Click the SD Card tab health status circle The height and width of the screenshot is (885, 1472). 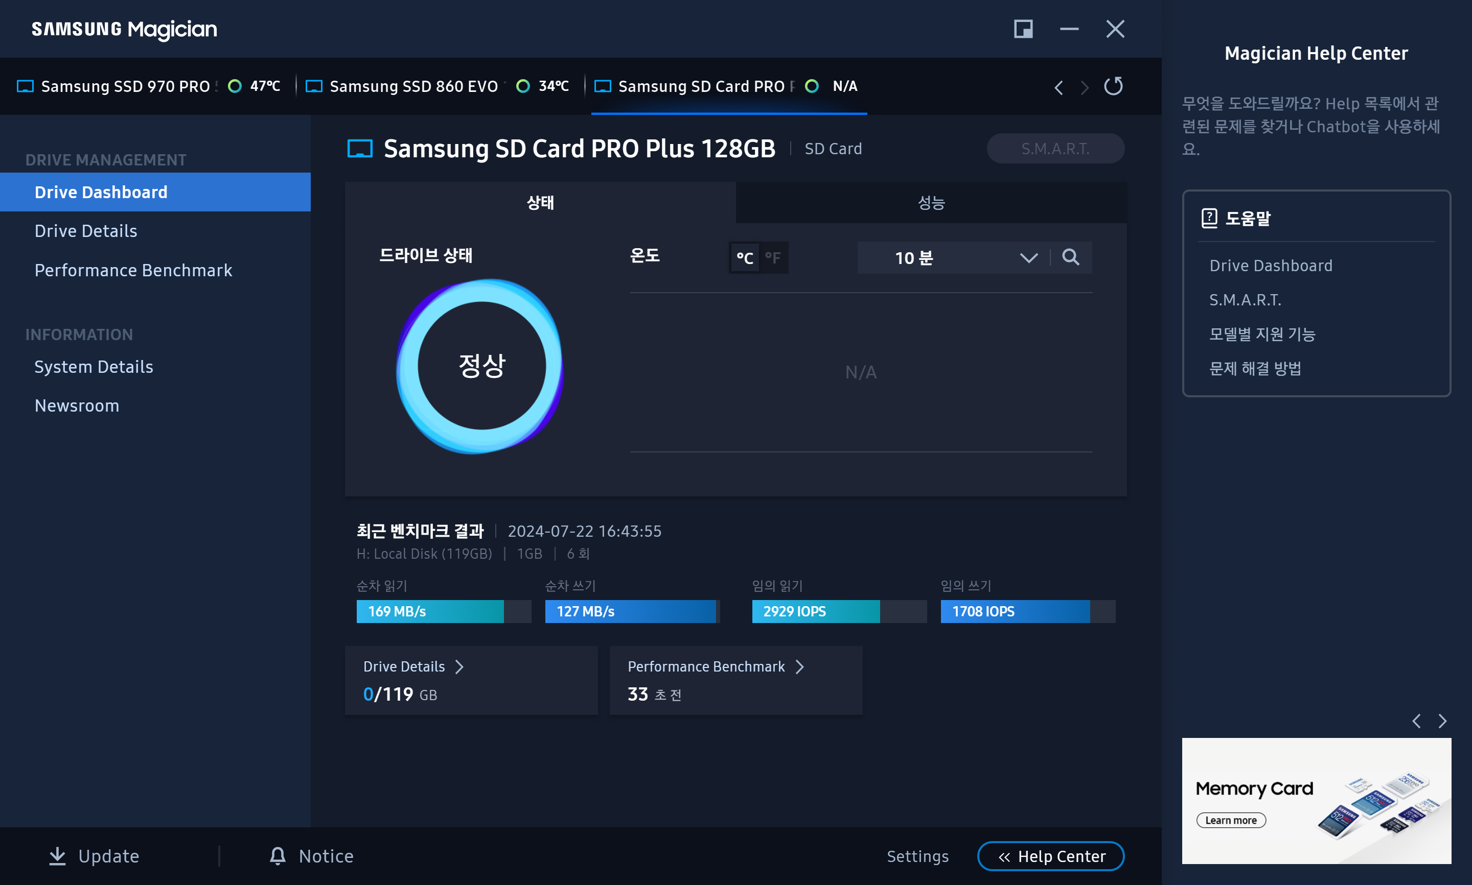coord(812,86)
